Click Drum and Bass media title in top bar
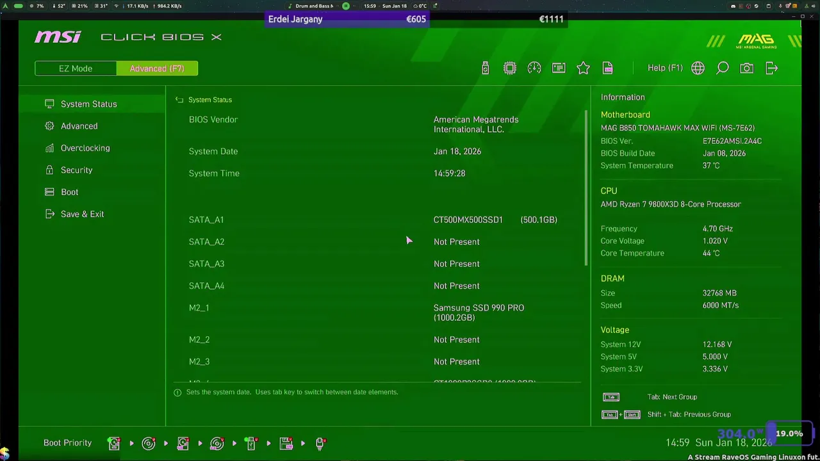 [314, 6]
